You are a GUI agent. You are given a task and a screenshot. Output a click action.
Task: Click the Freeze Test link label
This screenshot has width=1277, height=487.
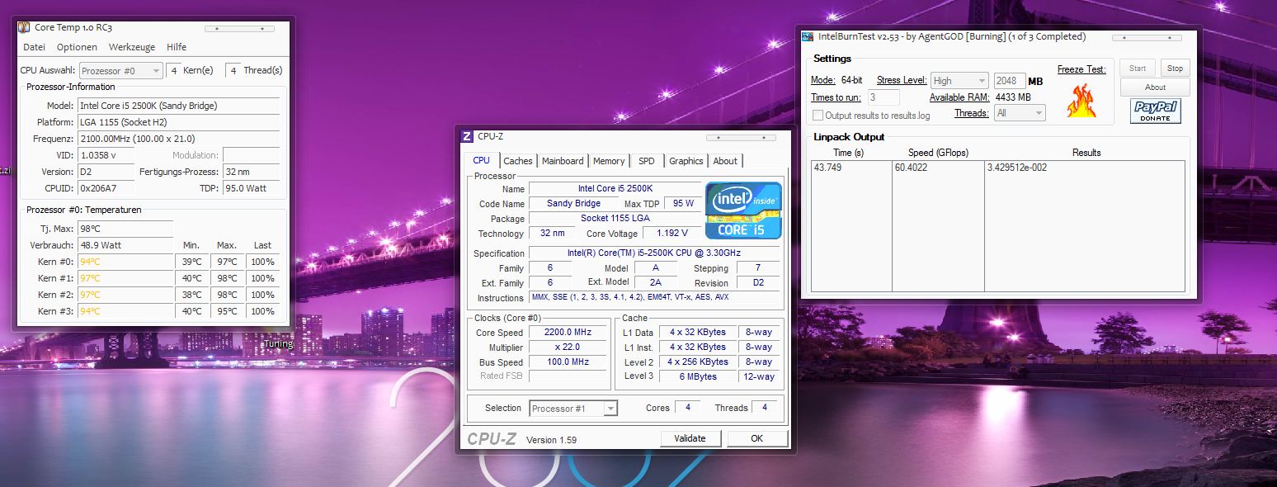click(1081, 69)
